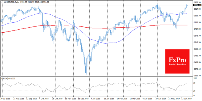
Task: Click the small triangle beside #USSPX500 title
Action: point(2,2)
